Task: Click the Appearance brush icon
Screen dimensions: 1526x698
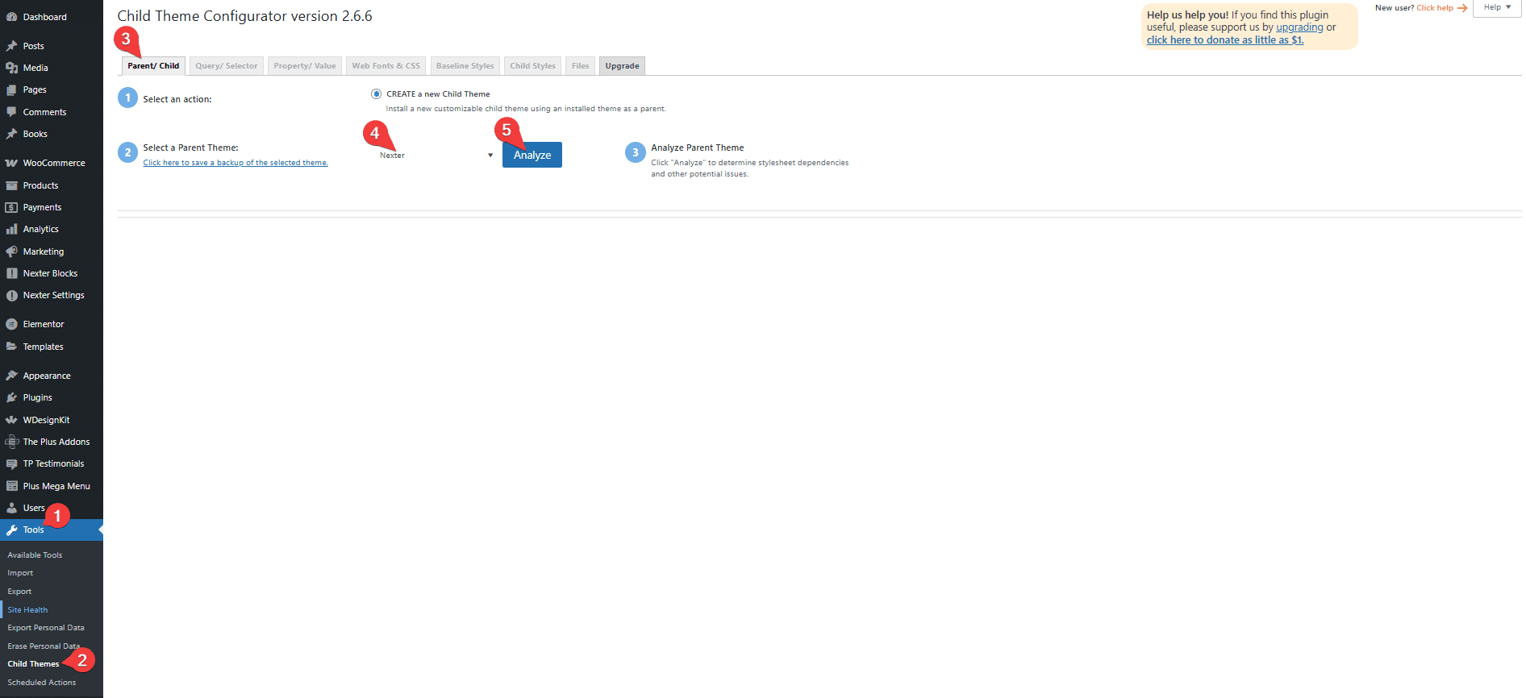Action: pos(11,376)
